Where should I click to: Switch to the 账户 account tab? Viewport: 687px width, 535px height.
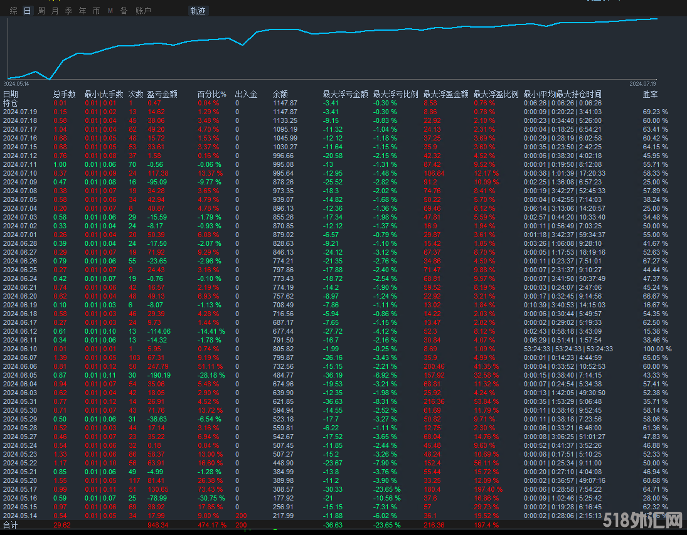click(x=144, y=11)
